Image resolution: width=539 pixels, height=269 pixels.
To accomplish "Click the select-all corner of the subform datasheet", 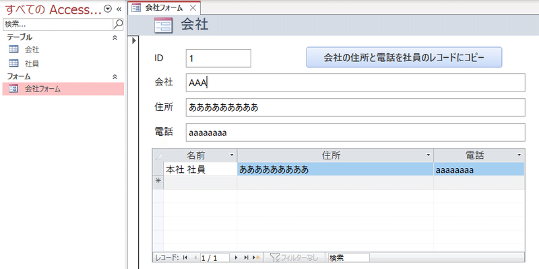I will (158, 156).
